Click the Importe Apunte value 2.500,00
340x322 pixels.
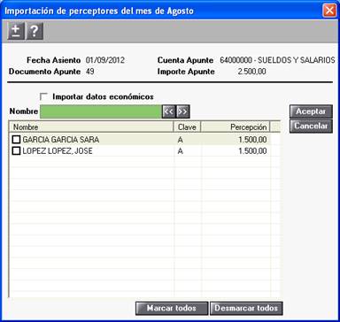point(251,72)
